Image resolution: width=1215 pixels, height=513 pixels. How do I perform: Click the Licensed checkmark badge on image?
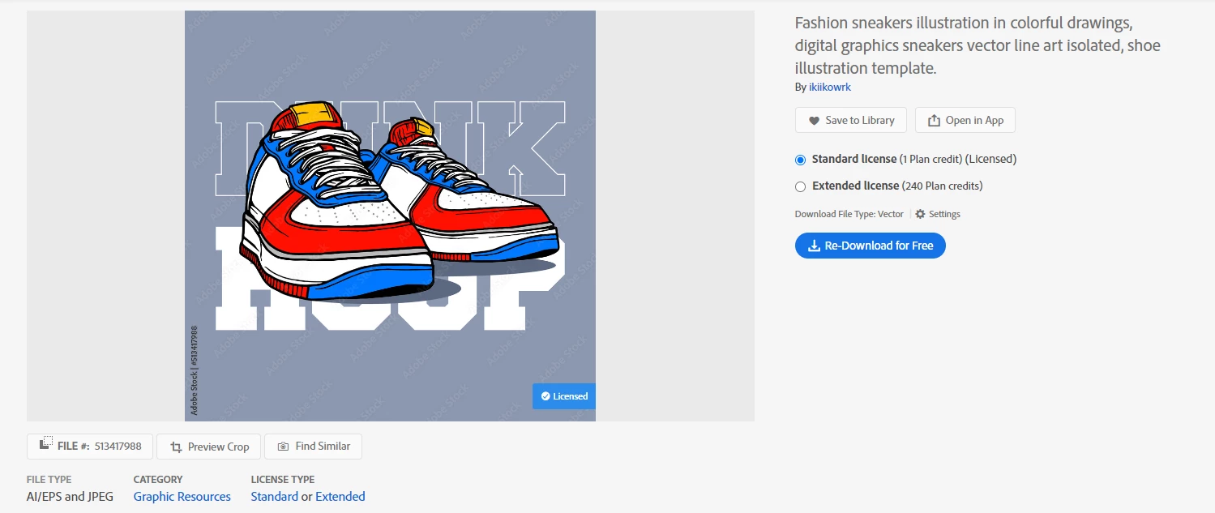point(563,396)
